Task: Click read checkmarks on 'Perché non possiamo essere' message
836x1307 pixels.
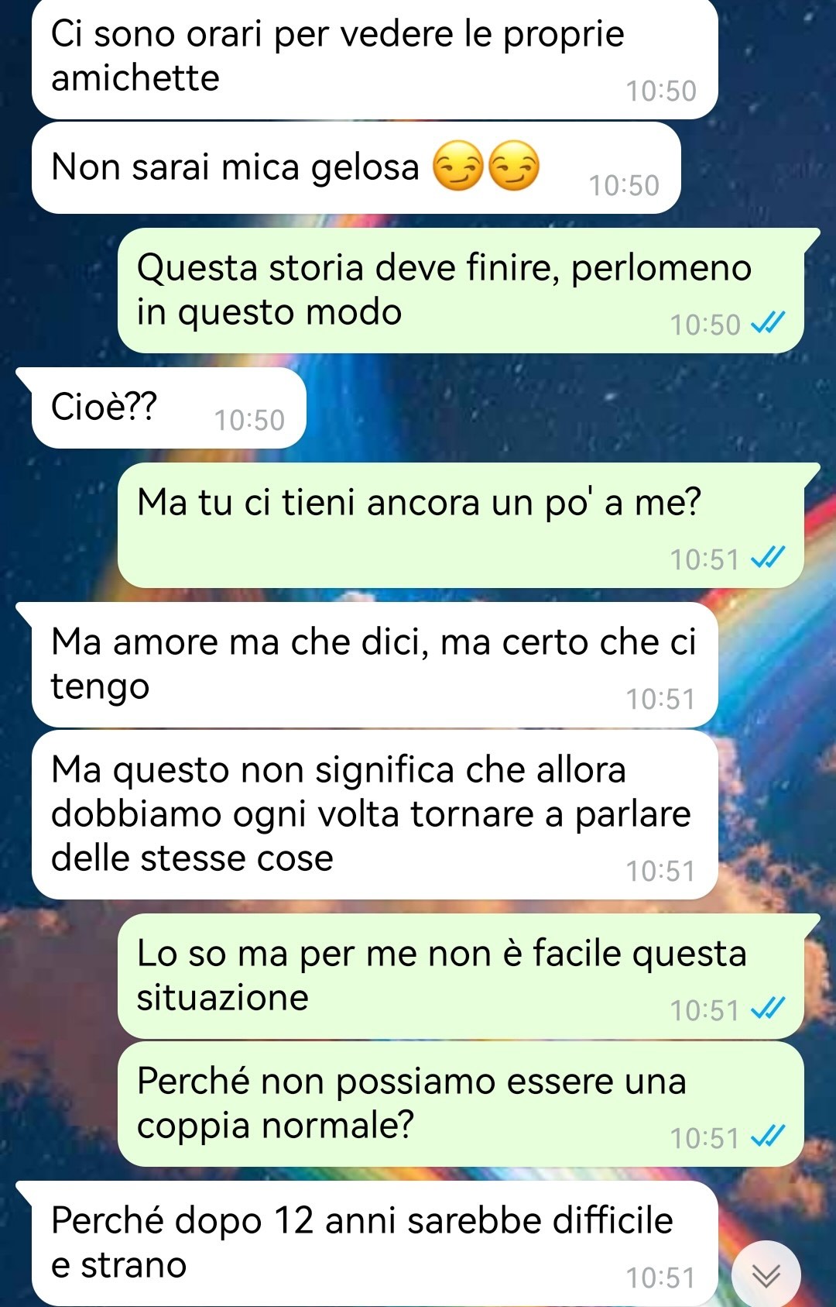Action: (x=769, y=1137)
